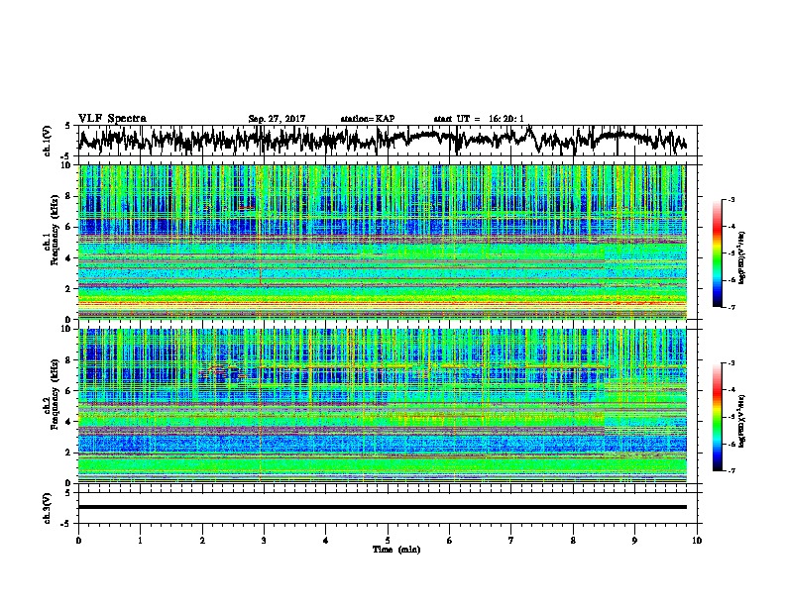Click tick label "5" on the Time axis
785x606 pixels.
coord(388,541)
